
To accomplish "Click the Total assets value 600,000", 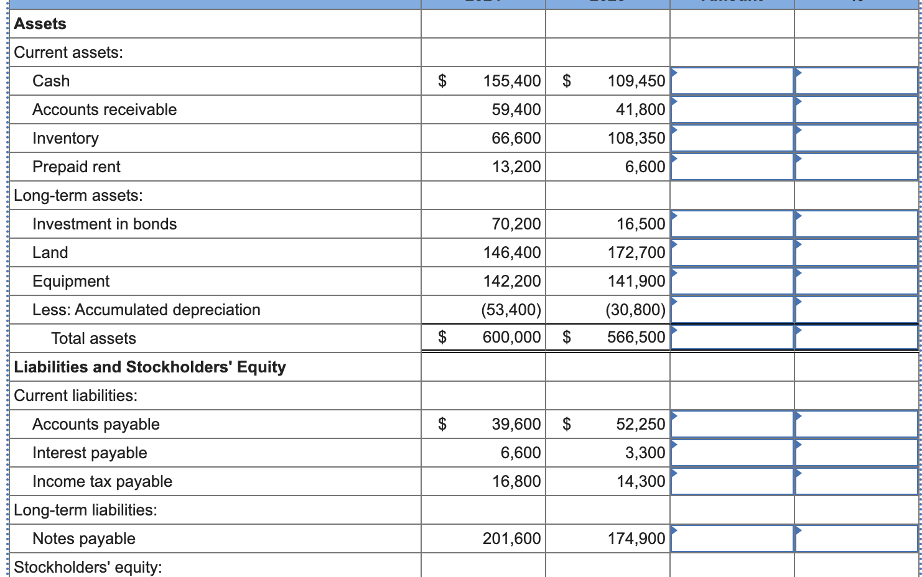I will [x=512, y=337].
